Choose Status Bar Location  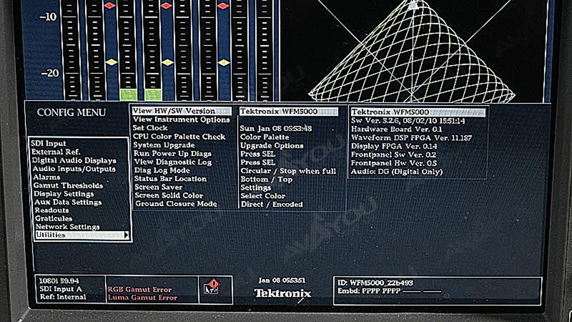point(171,179)
